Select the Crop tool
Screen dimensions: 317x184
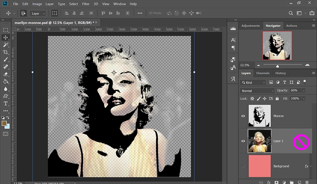pyautogui.click(x=5, y=52)
